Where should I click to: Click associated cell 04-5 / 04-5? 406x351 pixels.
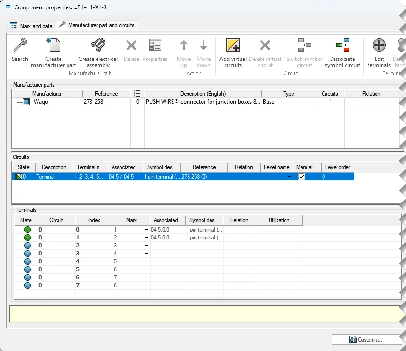coord(121,177)
